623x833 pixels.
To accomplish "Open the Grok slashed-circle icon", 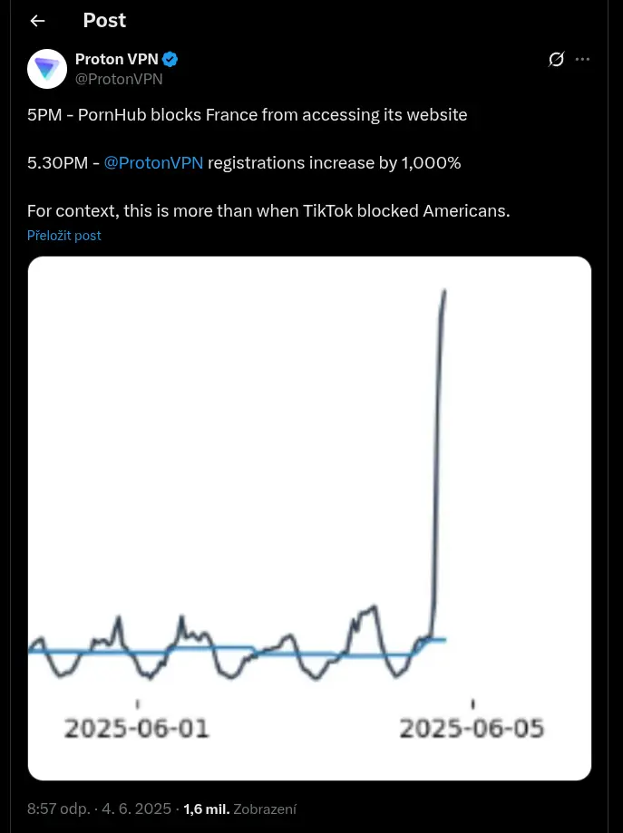I will tap(556, 59).
